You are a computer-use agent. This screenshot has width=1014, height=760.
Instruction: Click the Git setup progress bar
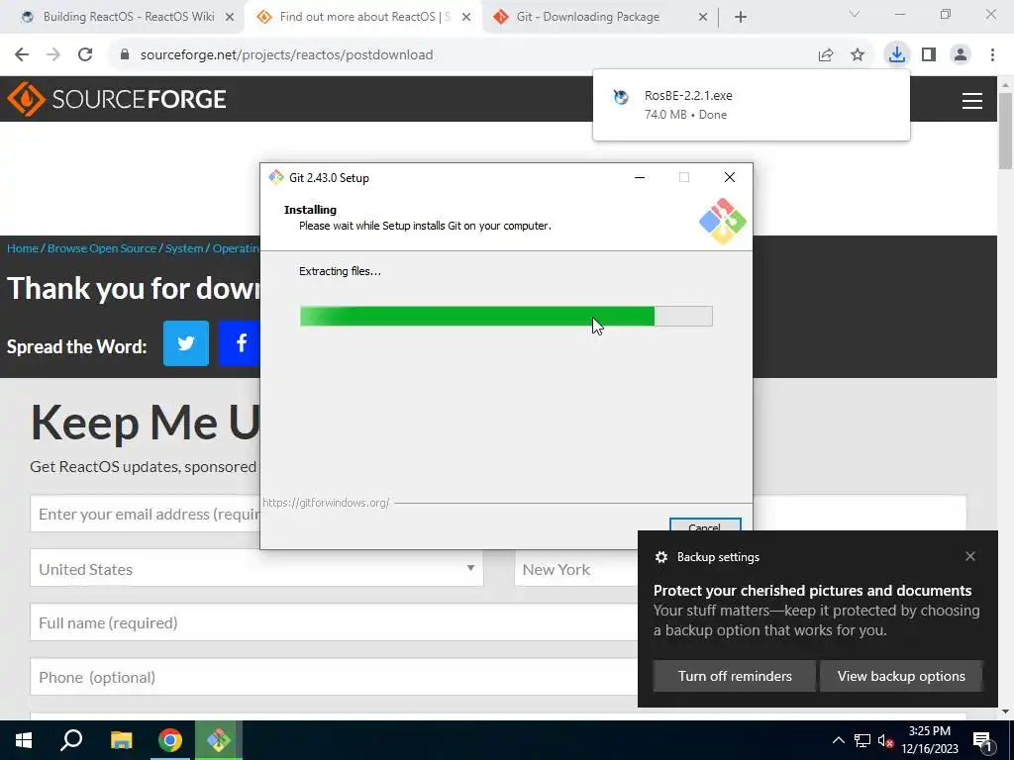[506, 316]
